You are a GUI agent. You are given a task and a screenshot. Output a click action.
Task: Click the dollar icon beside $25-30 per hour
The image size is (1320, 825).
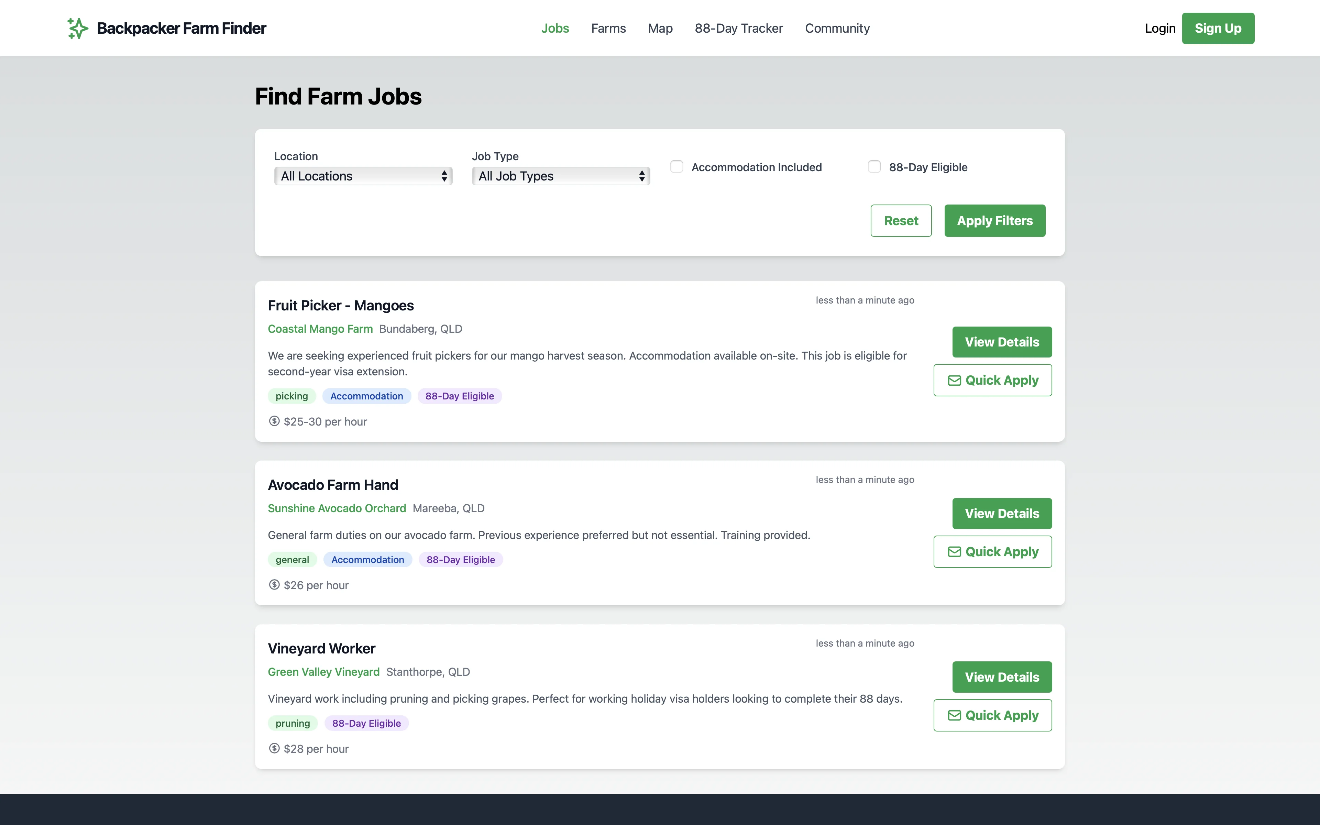click(x=274, y=421)
